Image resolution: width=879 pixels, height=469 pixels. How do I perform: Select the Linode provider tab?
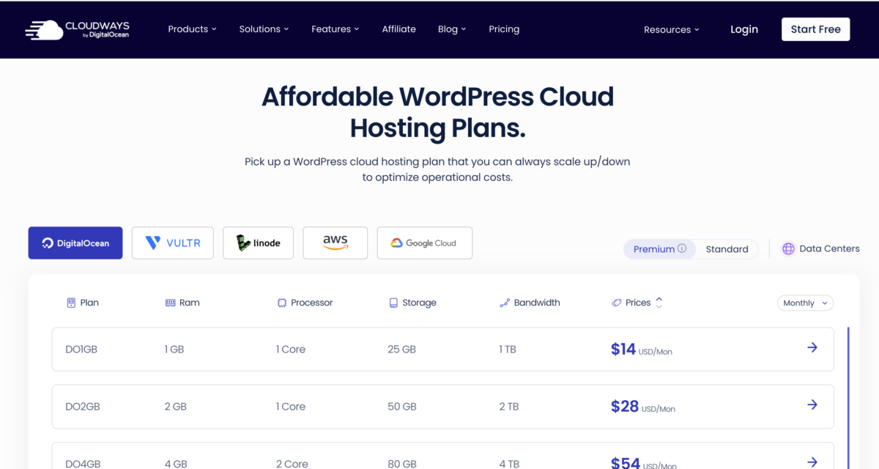[258, 243]
